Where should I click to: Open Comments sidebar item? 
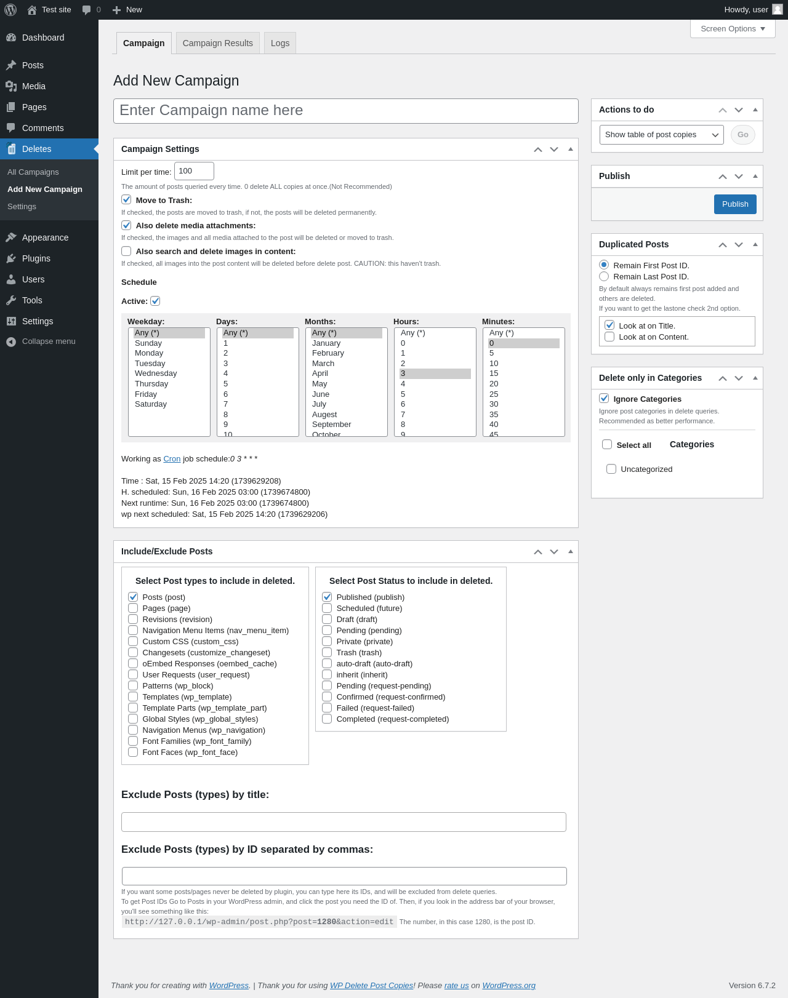pyautogui.click(x=49, y=128)
